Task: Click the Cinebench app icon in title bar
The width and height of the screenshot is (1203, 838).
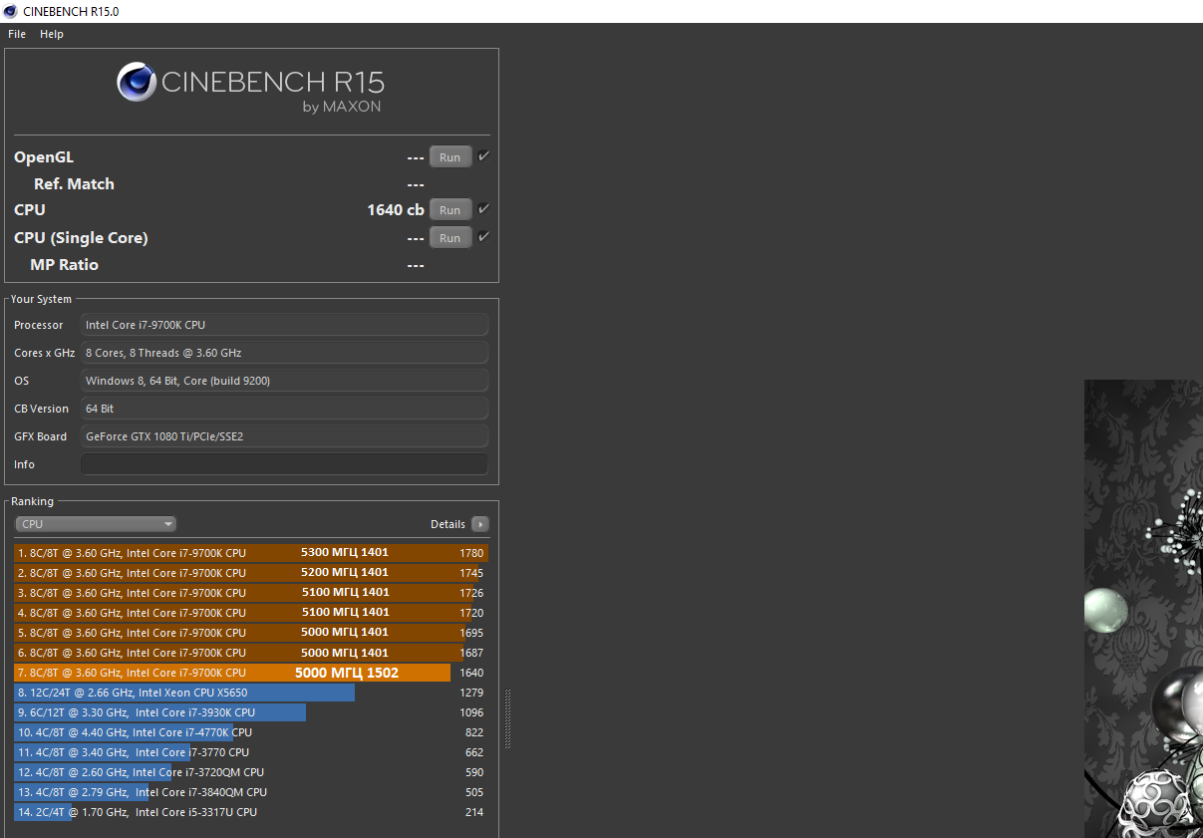Action: tap(11, 11)
